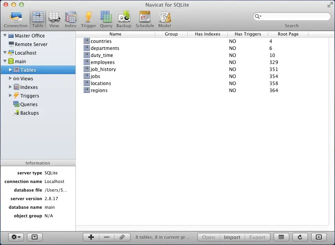The width and height of the screenshot is (335, 245).
Task: Click root page value 329
Action: [x=274, y=62]
